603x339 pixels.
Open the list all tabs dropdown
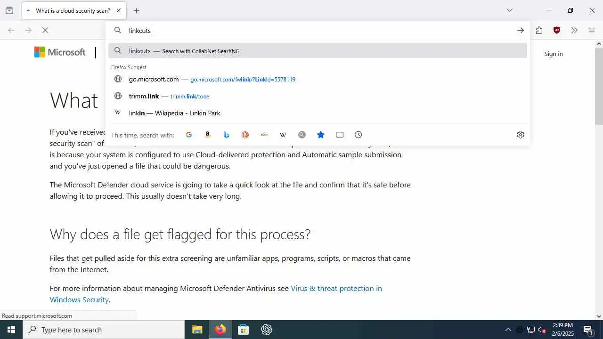[x=510, y=10]
